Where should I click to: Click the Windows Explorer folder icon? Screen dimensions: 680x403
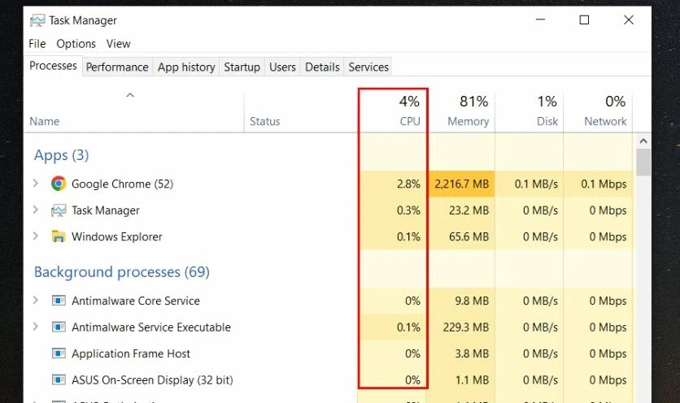coord(58,236)
